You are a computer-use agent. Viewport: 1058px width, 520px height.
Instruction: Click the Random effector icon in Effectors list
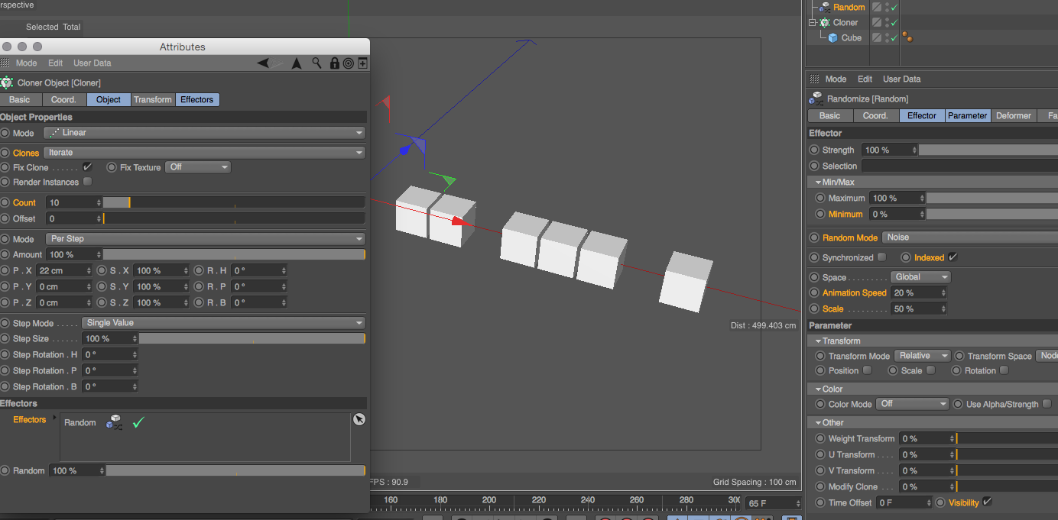click(114, 422)
